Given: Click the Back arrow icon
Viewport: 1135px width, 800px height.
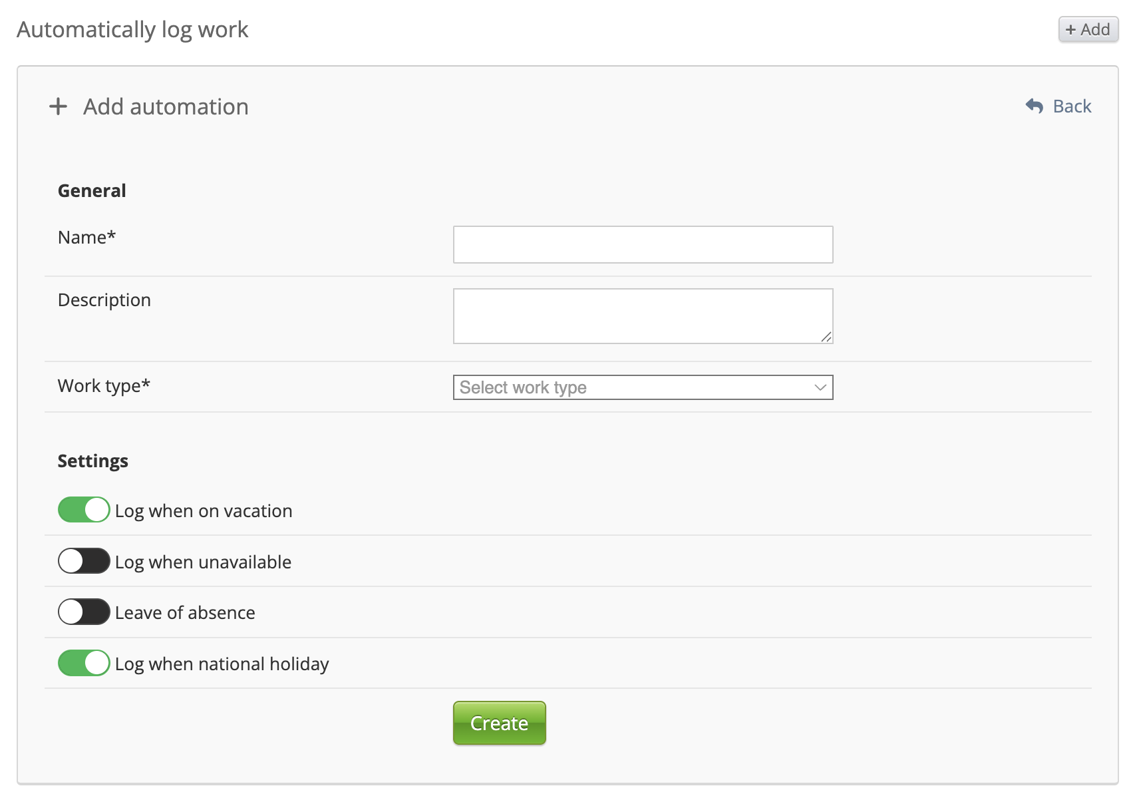Looking at the screenshot, I should coord(1034,106).
